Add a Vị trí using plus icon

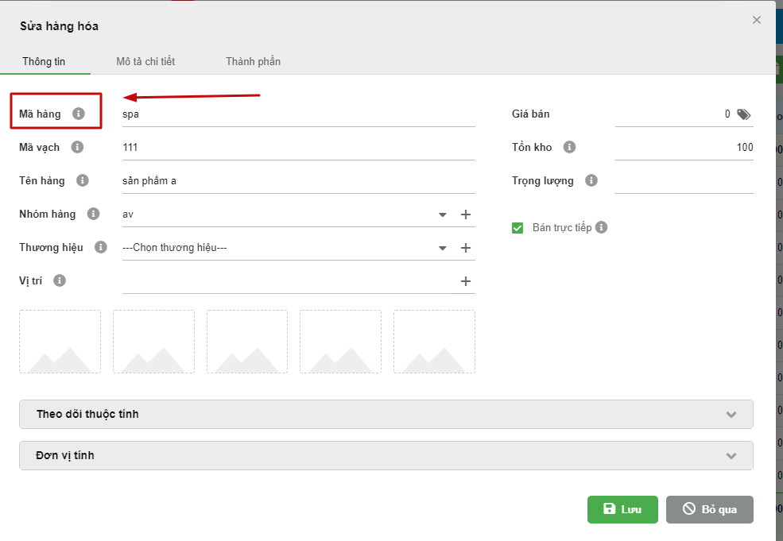466,281
